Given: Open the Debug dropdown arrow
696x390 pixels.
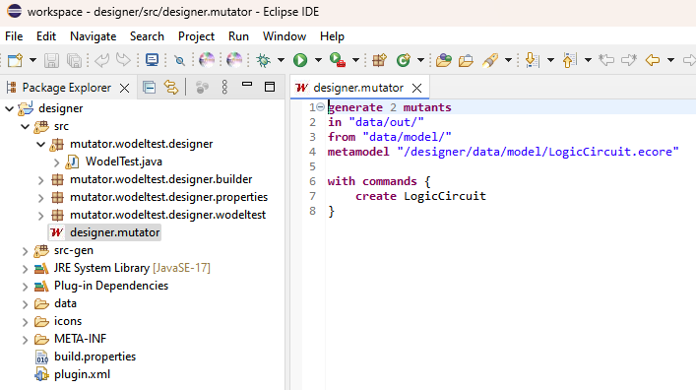Looking at the screenshot, I should pos(281,60).
